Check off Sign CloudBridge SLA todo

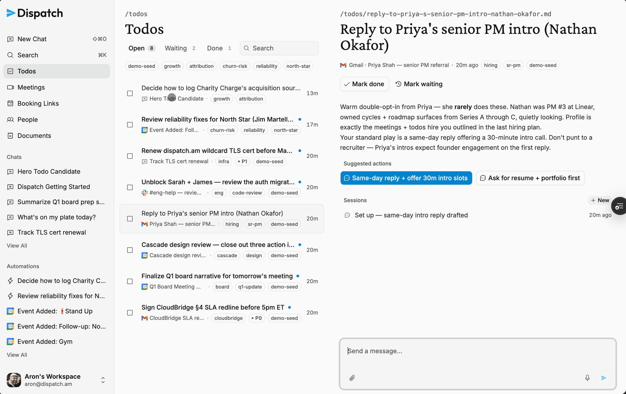pyautogui.click(x=130, y=313)
